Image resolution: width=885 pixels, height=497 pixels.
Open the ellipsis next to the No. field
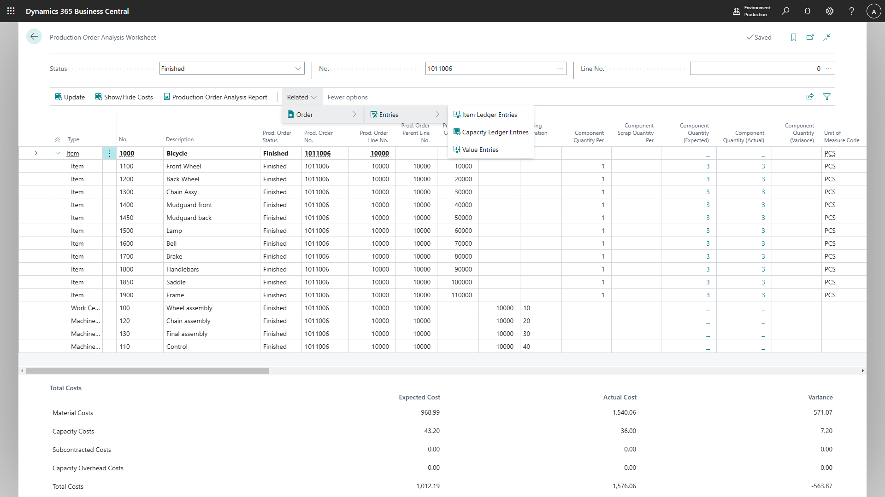pyautogui.click(x=560, y=68)
